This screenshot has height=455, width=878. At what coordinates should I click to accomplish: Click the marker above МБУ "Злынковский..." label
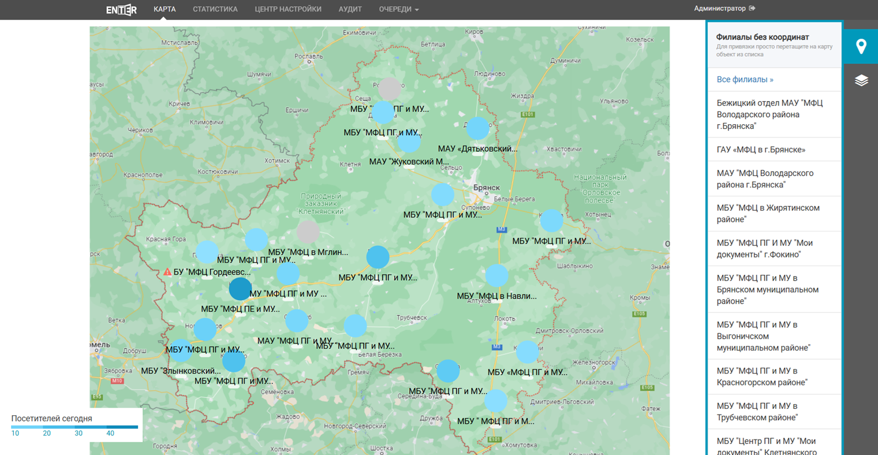point(181,350)
